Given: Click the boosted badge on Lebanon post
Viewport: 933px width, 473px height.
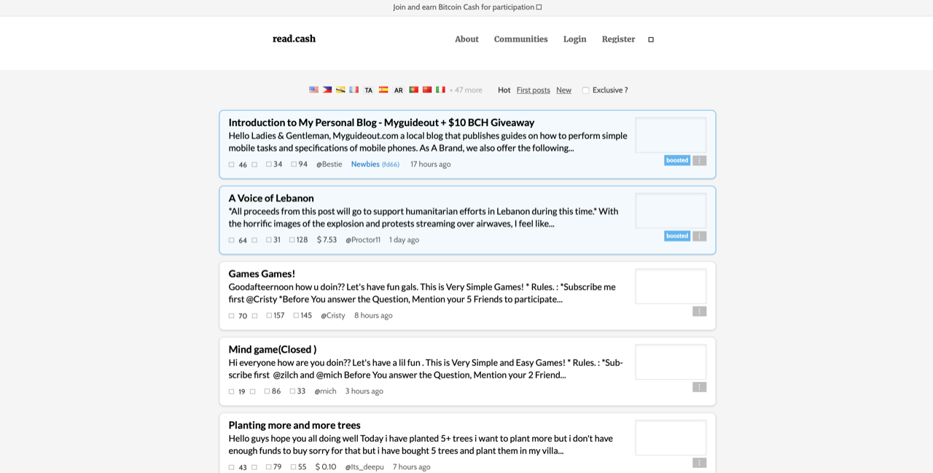Looking at the screenshot, I should pyautogui.click(x=677, y=236).
